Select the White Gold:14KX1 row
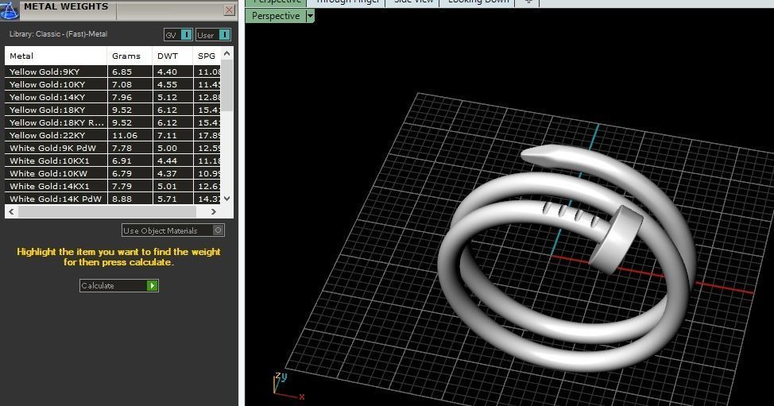 point(113,186)
